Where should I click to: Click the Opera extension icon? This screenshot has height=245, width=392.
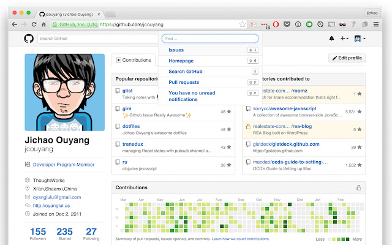(x=276, y=24)
